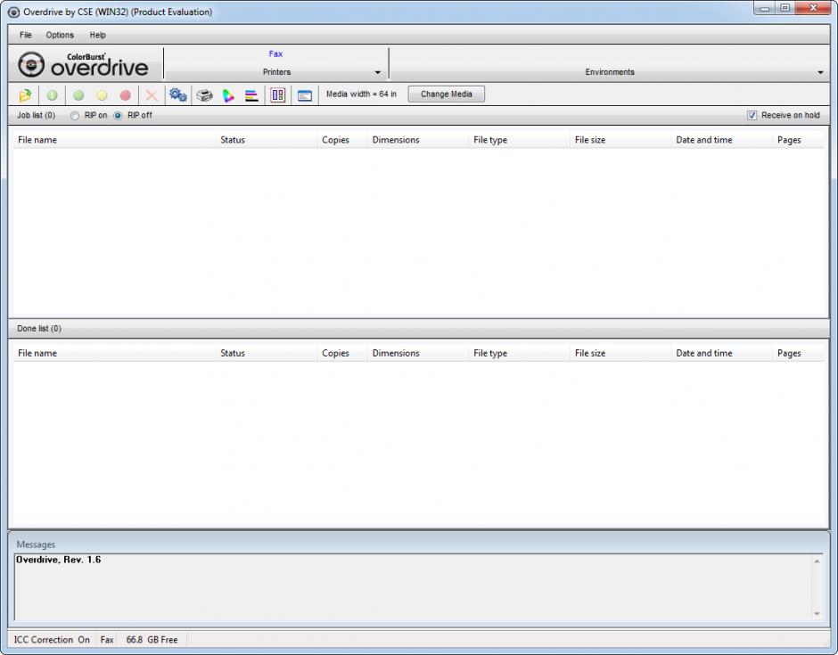Image resolution: width=838 pixels, height=655 pixels.
Task: Click Job list Pages column header
Action: coord(798,140)
